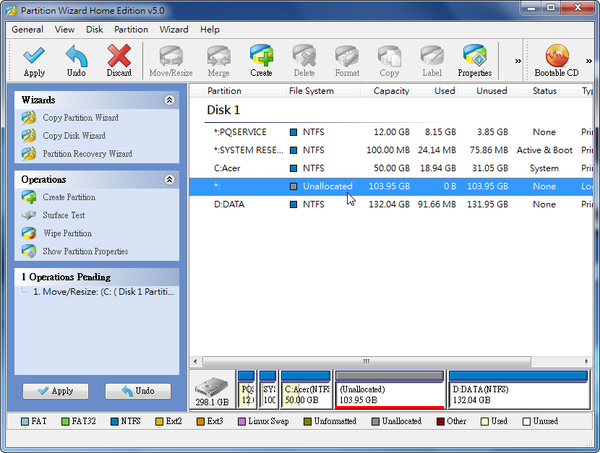Click the Create partition toolbar icon
This screenshot has width=600, height=453.
(262, 56)
